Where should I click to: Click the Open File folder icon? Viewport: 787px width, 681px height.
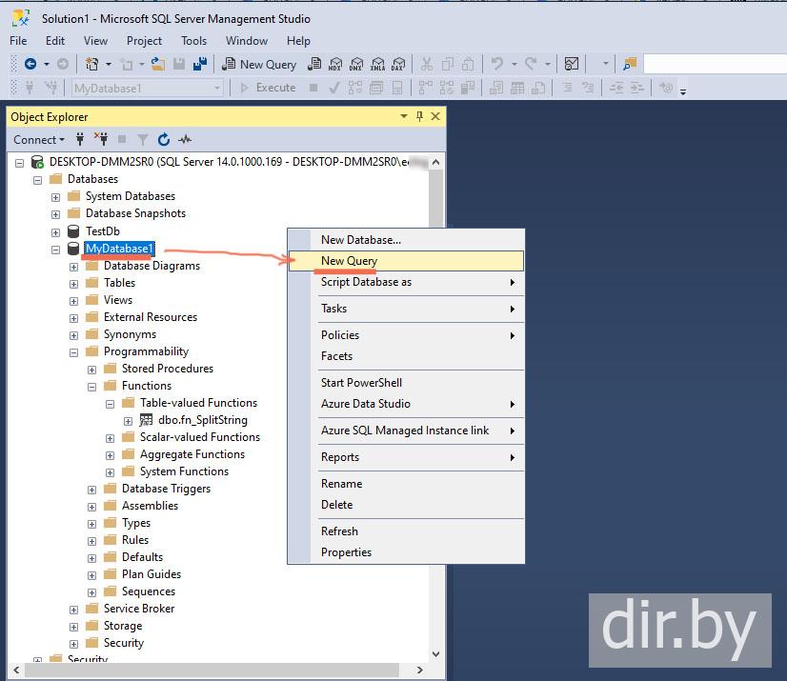point(158,64)
